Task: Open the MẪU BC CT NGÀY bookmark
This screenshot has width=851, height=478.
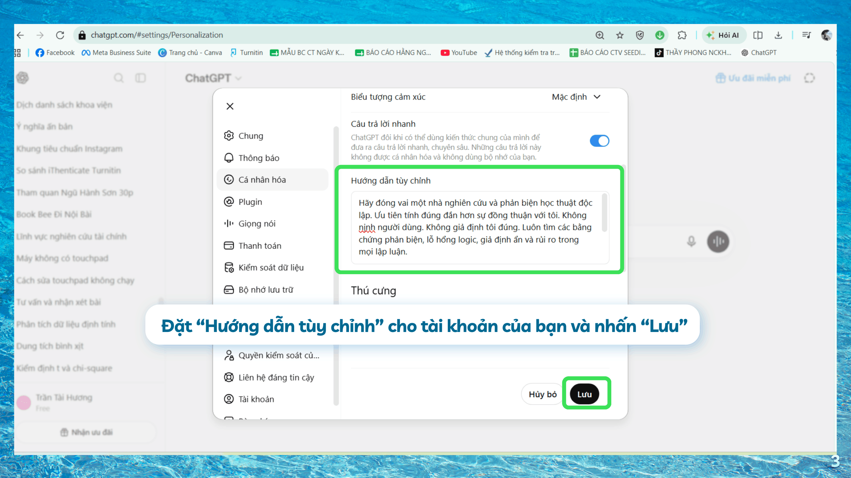Action: tap(307, 53)
